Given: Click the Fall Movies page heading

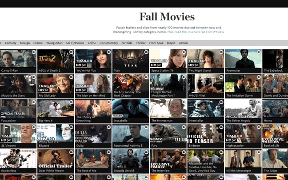Looking at the screenshot, I should (167, 16).
